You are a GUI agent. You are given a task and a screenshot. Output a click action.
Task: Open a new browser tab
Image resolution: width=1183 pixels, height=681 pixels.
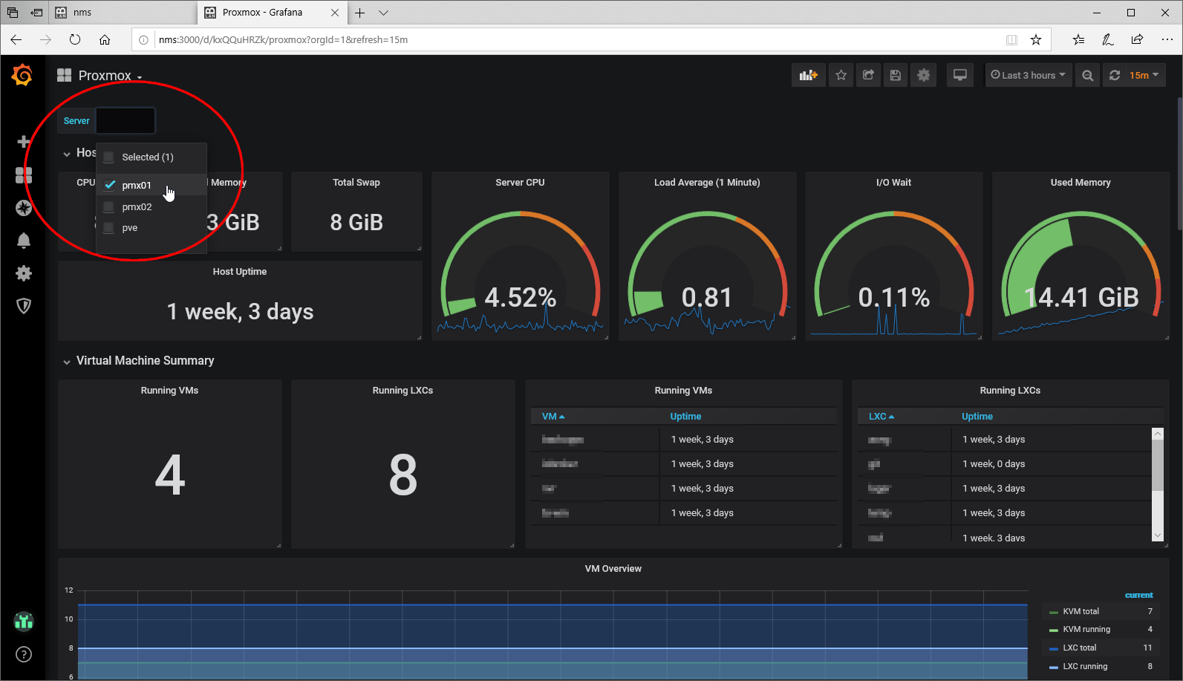[x=359, y=13]
